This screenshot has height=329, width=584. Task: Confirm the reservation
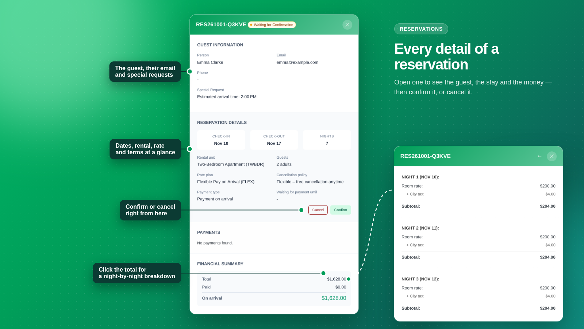pyautogui.click(x=341, y=210)
